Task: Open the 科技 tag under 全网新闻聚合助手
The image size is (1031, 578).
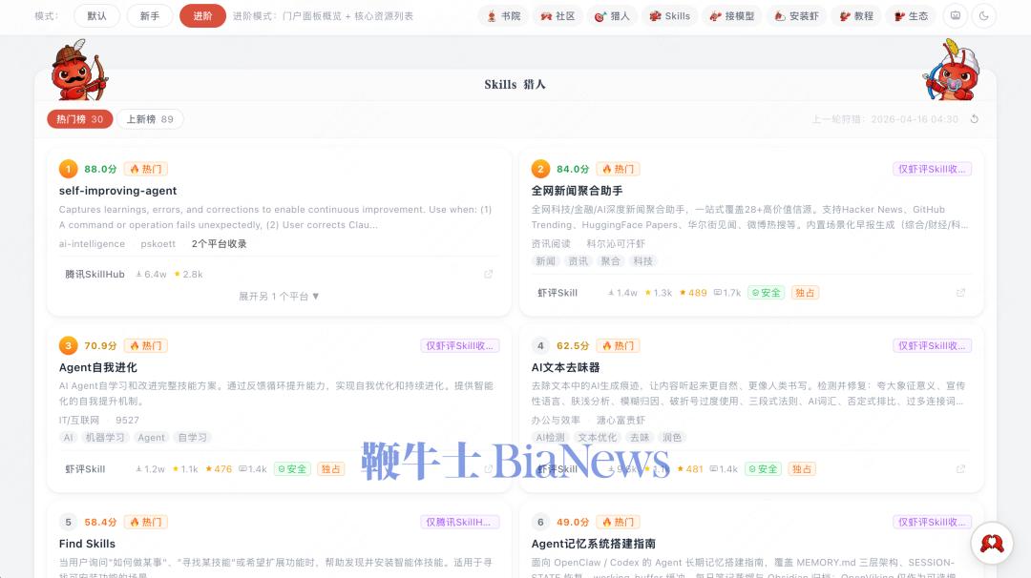Action: coord(643,260)
